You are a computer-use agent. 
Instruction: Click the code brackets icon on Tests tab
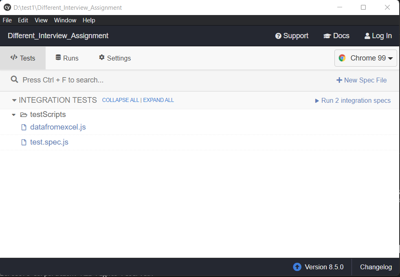14,57
